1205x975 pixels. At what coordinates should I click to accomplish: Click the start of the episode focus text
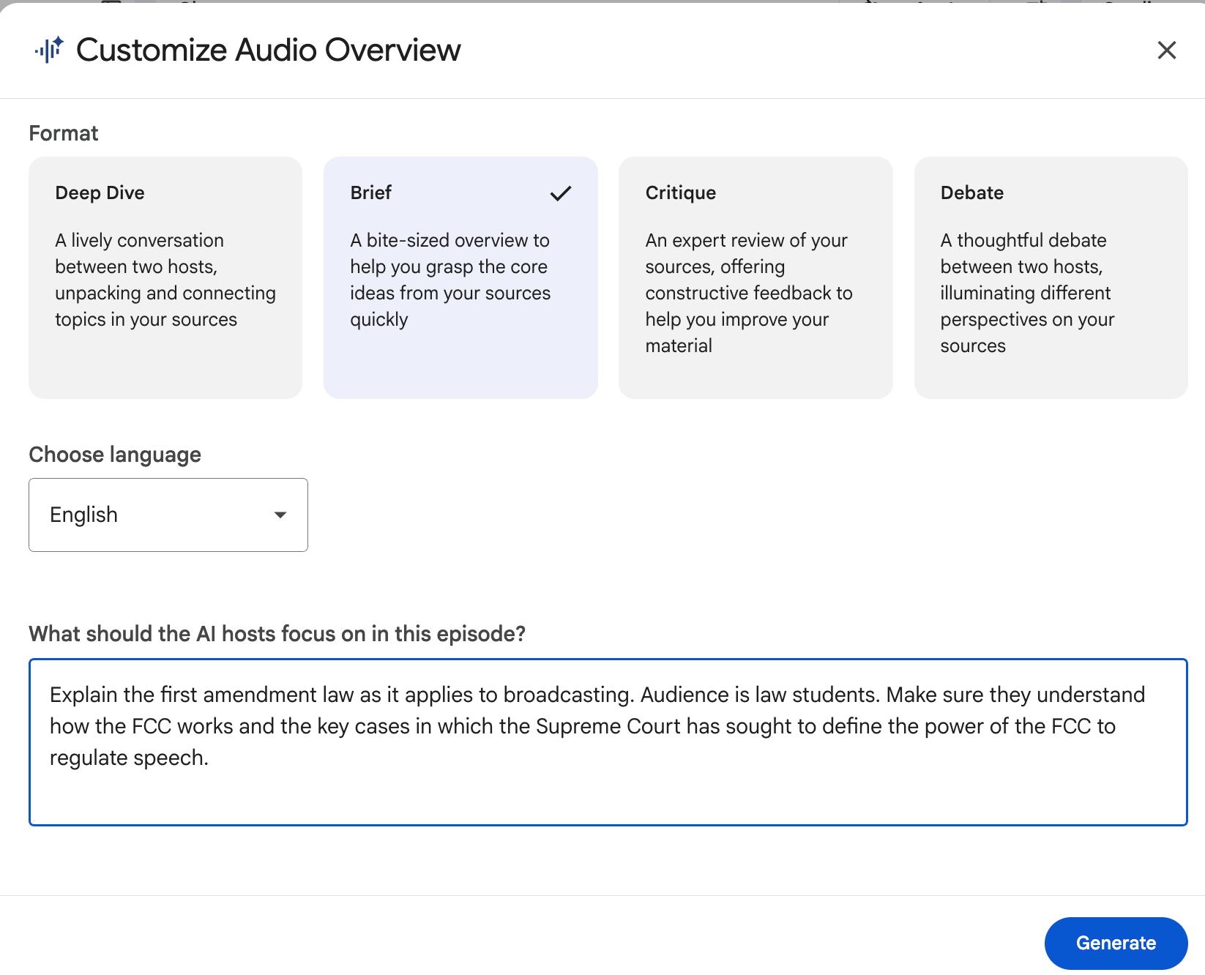click(x=51, y=695)
